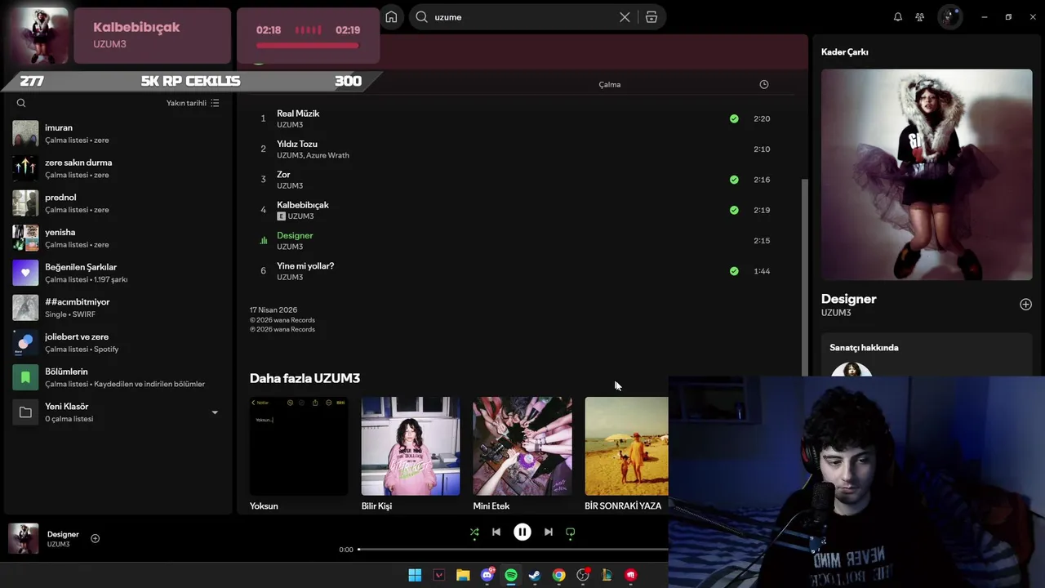Skip to previous track
The height and width of the screenshot is (588, 1045).
click(x=496, y=532)
